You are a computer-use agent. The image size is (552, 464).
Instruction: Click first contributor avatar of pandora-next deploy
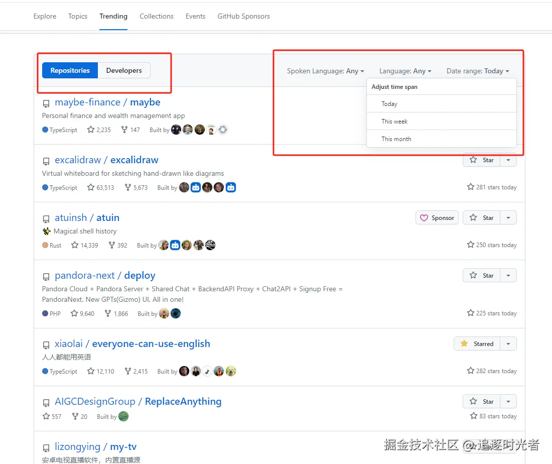(164, 313)
